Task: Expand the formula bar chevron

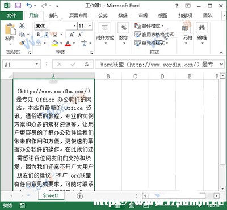Action: tap(221, 65)
